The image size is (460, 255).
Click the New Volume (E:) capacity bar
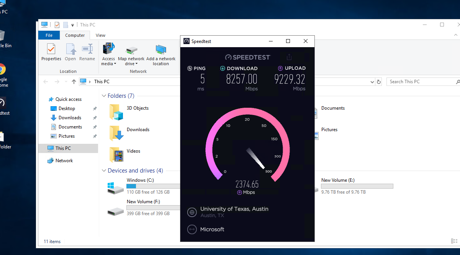coord(357,186)
